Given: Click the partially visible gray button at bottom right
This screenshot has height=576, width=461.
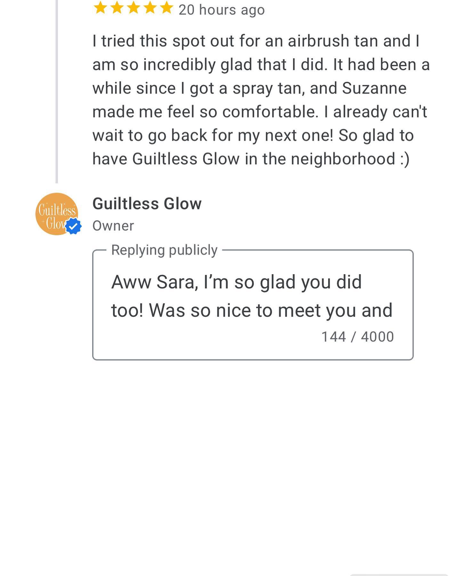Looking at the screenshot, I should pyautogui.click(x=399, y=574).
